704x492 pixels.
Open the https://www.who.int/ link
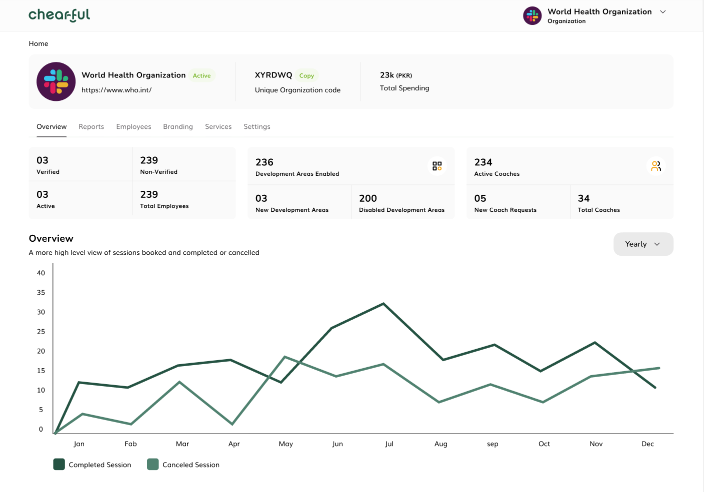coord(116,90)
